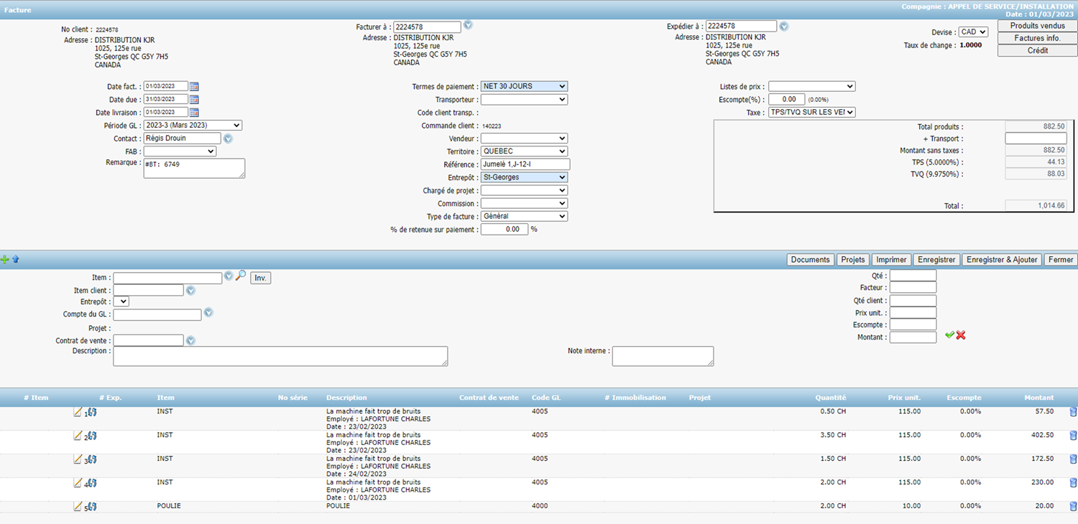
Task: Open the calendar icon next to Date fact.
Action: pyautogui.click(x=193, y=86)
